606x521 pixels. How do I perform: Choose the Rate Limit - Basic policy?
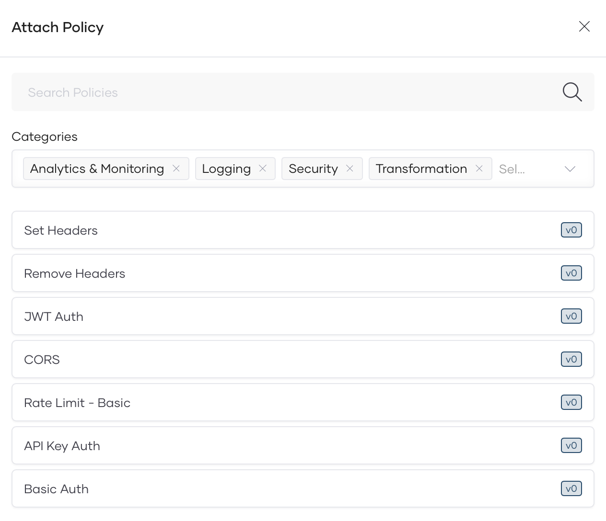tap(288, 403)
